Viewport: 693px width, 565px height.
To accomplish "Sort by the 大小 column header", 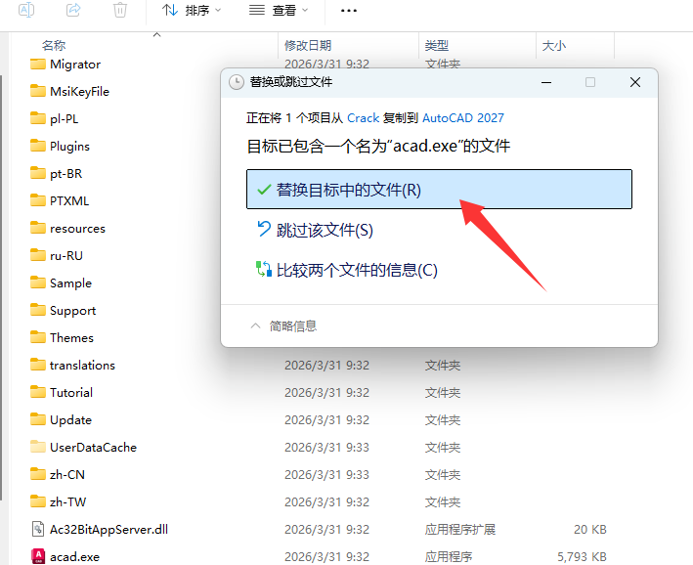I will pos(554,45).
